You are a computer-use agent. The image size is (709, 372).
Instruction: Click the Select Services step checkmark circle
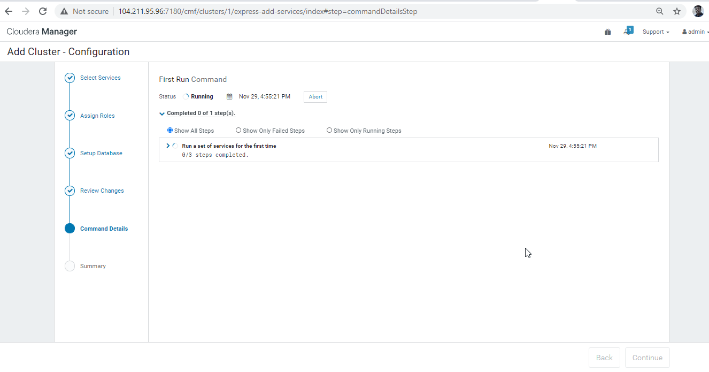click(x=70, y=78)
